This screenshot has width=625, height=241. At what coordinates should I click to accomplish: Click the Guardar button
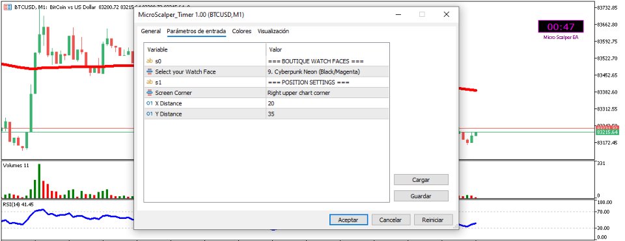click(421, 196)
